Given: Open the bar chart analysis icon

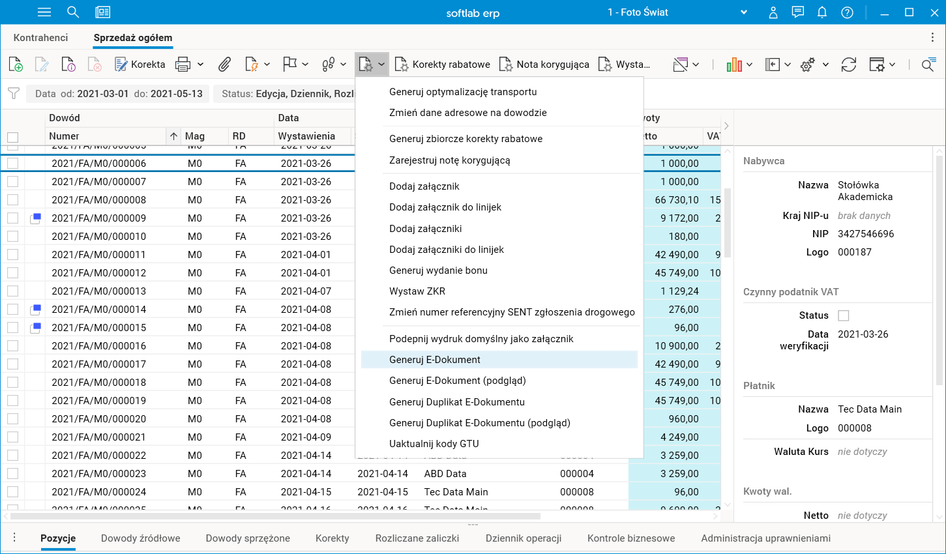Looking at the screenshot, I should [x=734, y=65].
